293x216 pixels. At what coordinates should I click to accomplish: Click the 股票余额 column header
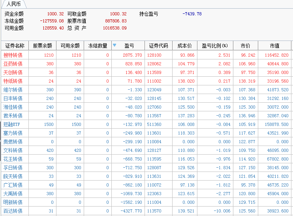coord(42,46)
